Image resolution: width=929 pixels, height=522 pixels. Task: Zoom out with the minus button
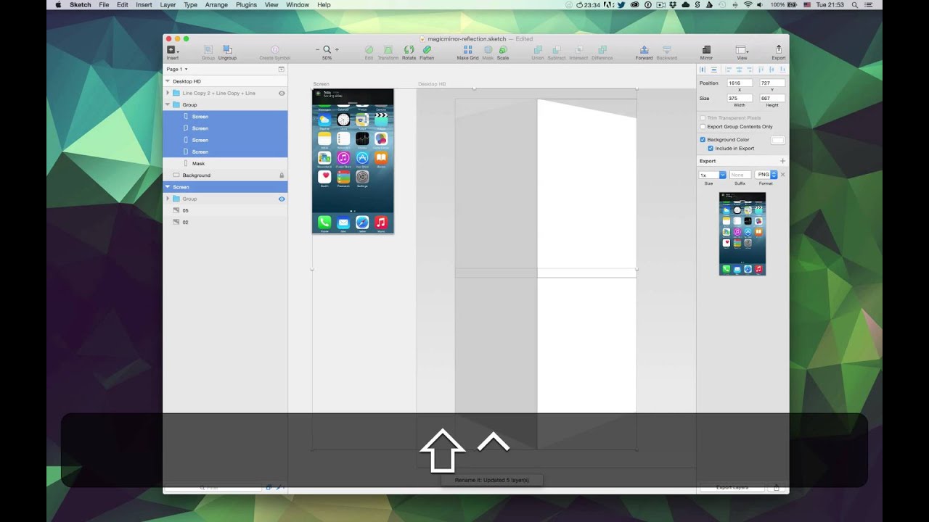[x=318, y=50]
